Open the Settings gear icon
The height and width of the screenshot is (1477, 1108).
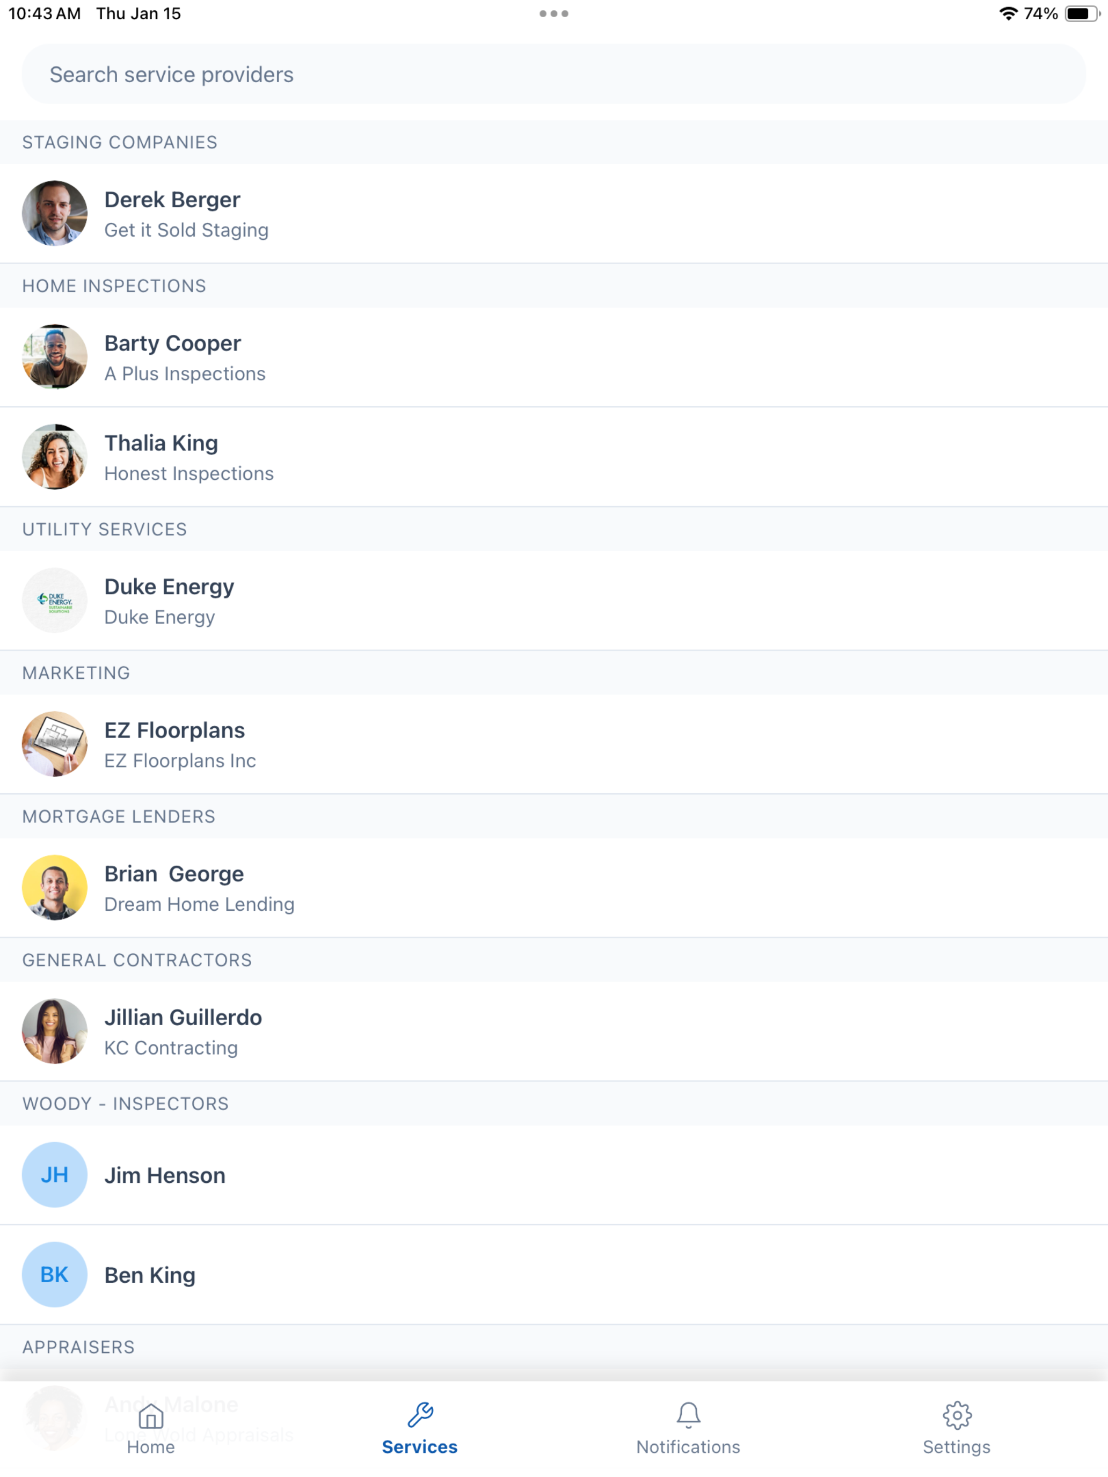pos(957,1416)
